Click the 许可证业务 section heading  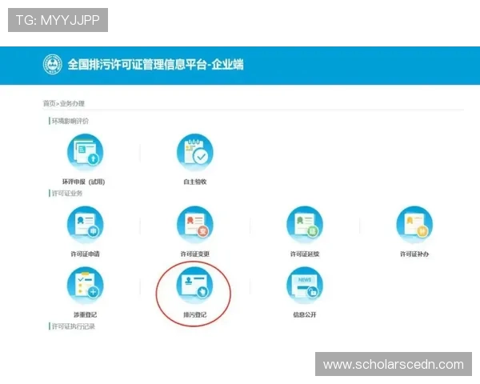click(x=67, y=194)
